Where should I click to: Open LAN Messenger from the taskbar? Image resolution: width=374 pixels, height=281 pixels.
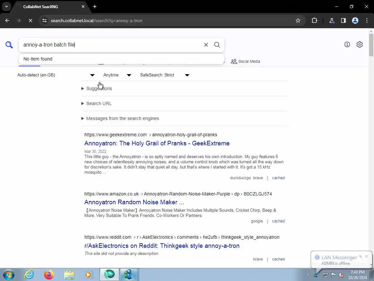tap(129, 274)
